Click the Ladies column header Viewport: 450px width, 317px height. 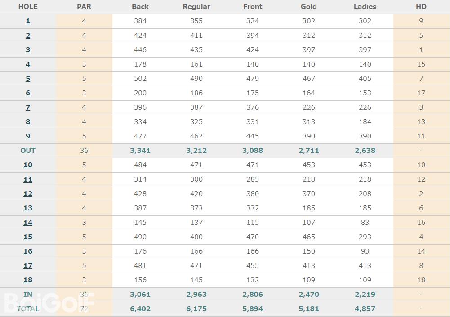365,7
